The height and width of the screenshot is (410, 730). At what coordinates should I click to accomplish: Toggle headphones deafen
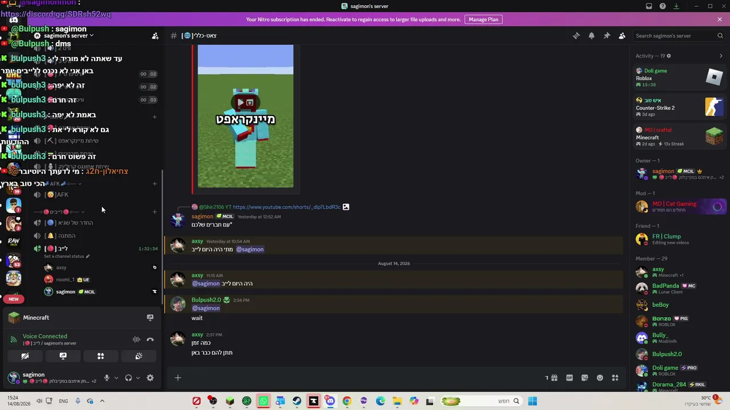[x=128, y=378]
